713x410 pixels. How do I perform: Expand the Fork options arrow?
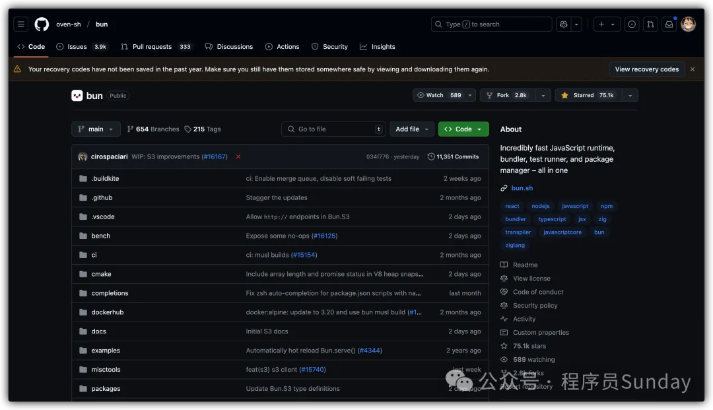(543, 95)
